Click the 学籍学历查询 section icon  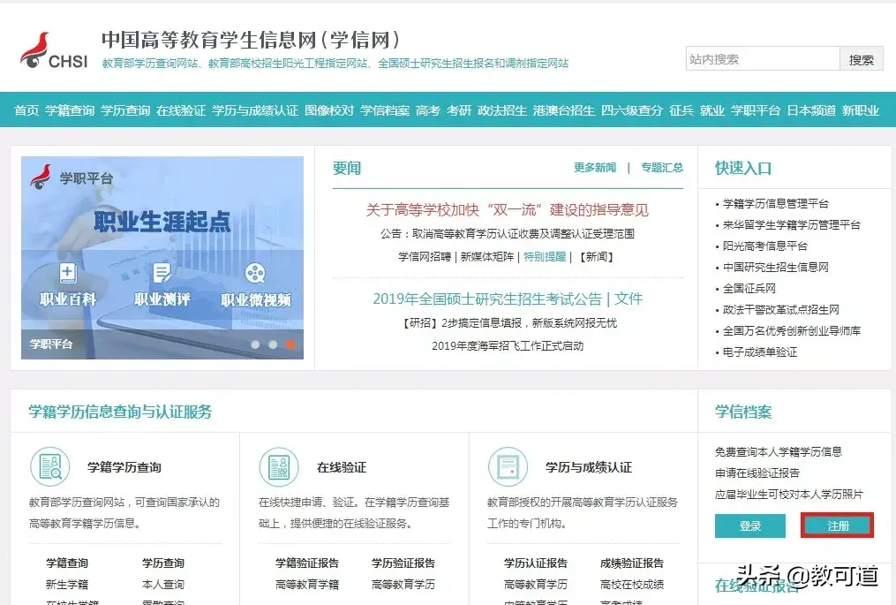(49, 467)
